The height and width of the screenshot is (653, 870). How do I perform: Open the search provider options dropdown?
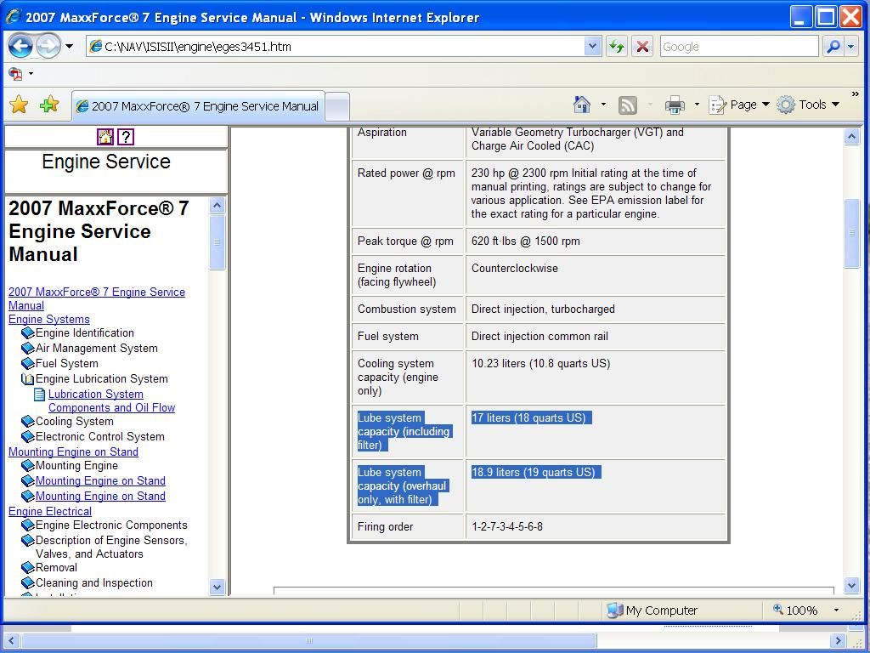pyautogui.click(x=851, y=47)
